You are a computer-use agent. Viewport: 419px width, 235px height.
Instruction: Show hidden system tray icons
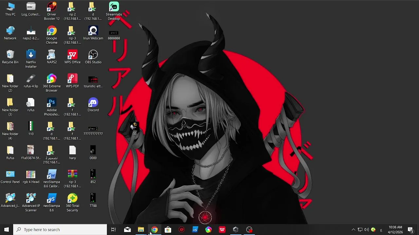[353, 229]
